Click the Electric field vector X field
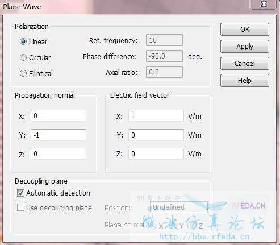The height and width of the screenshot is (245, 280). coord(156,116)
